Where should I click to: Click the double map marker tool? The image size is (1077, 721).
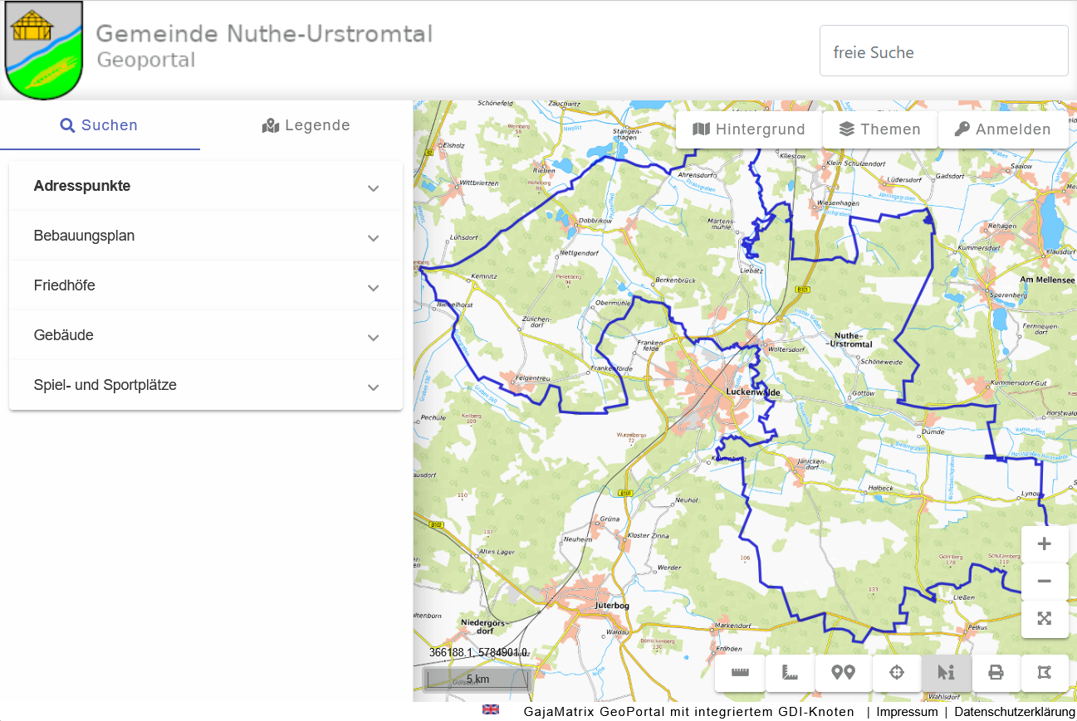844,673
